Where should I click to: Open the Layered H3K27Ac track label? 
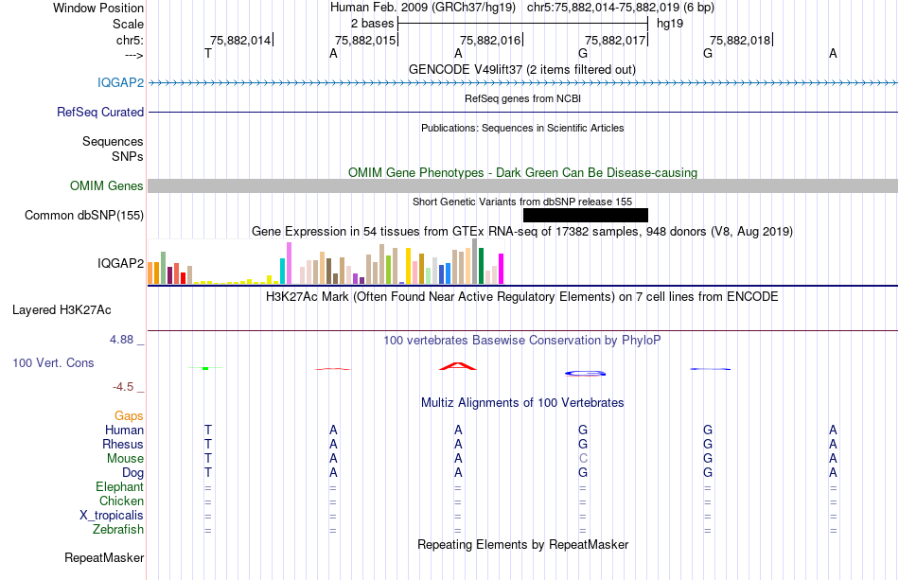(62, 309)
